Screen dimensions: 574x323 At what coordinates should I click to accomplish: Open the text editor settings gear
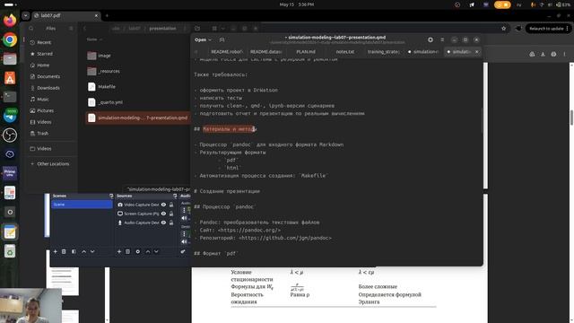coord(430,39)
